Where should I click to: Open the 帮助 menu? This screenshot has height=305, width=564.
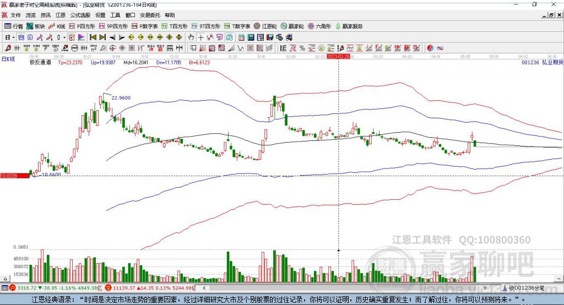click(x=170, y=15)
